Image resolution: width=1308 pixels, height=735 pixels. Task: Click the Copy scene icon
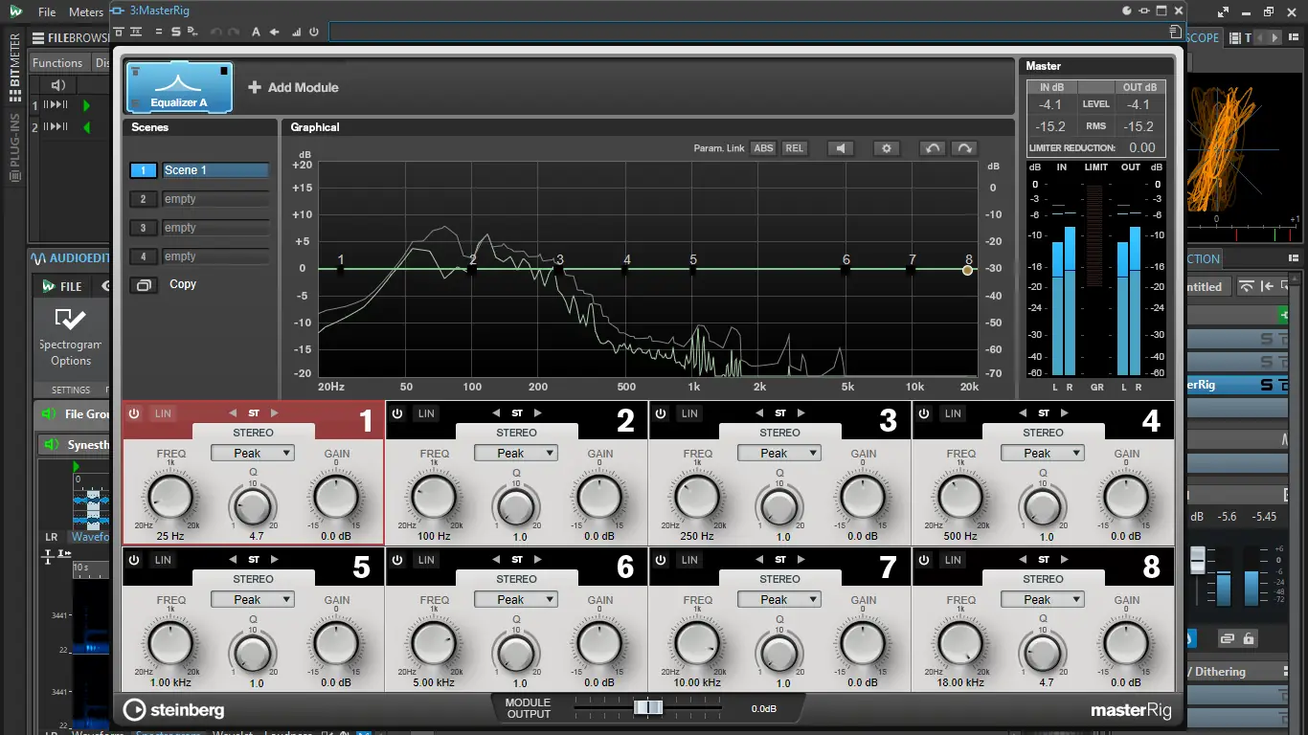click(x=144, y=284)
